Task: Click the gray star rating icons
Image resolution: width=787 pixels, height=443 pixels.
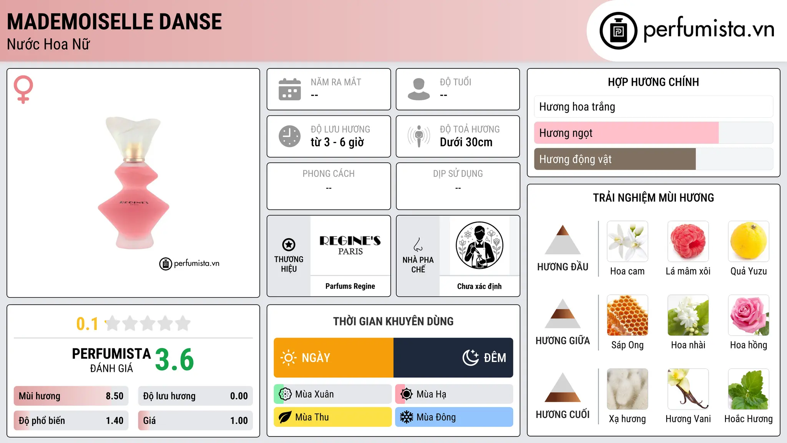Action: pos(148,323)
